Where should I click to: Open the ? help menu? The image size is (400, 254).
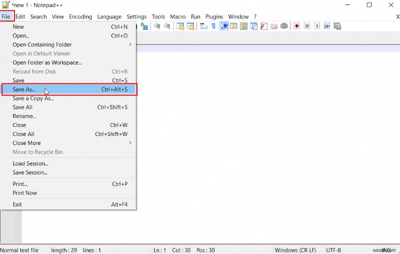click(x=255, y=16)
